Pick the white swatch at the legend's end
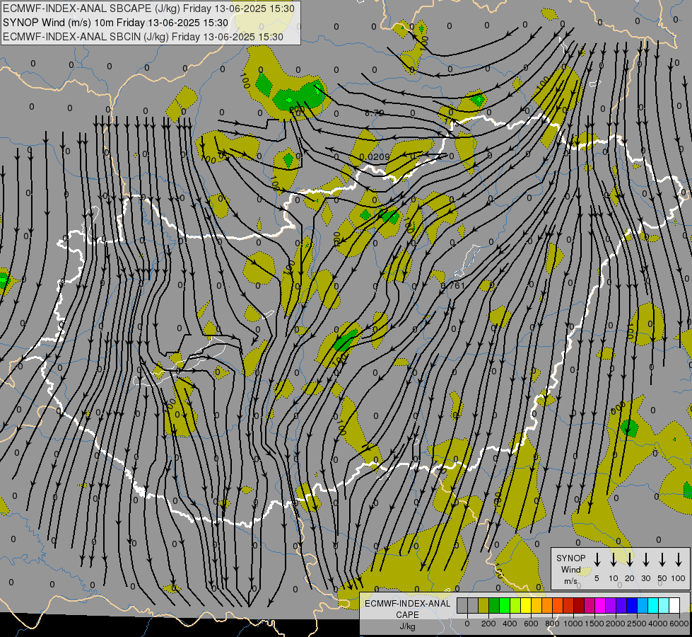 [x=675, y=605]
